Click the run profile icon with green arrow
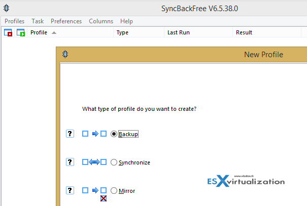 pyautogui.click(x=21, y=32)
